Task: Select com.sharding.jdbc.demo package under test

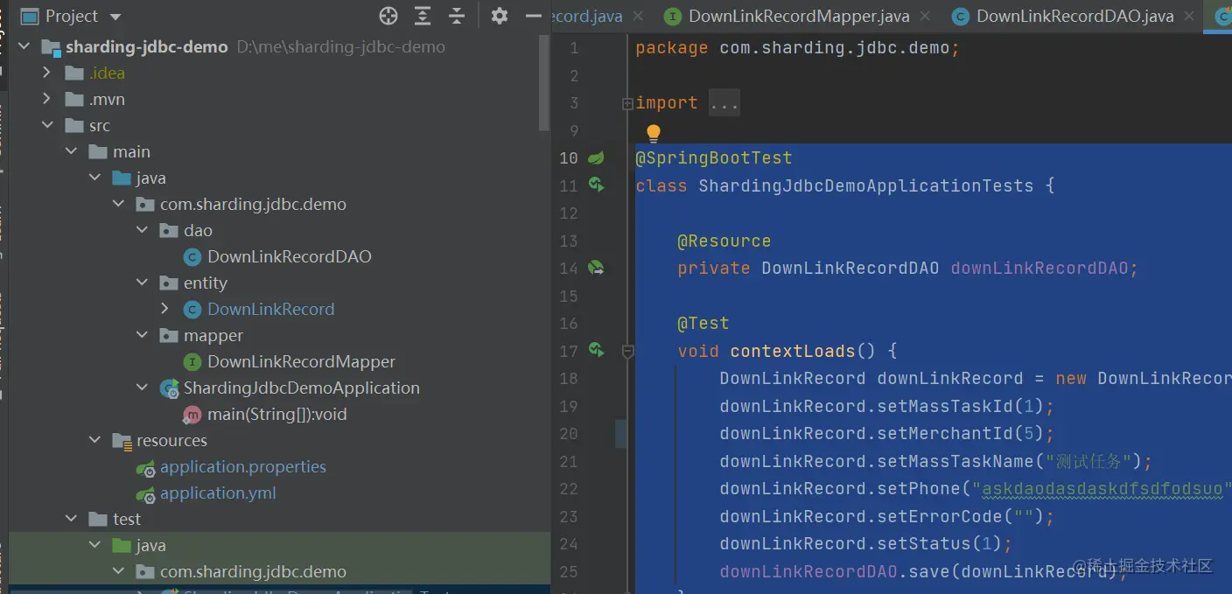Action: (253, 571)
